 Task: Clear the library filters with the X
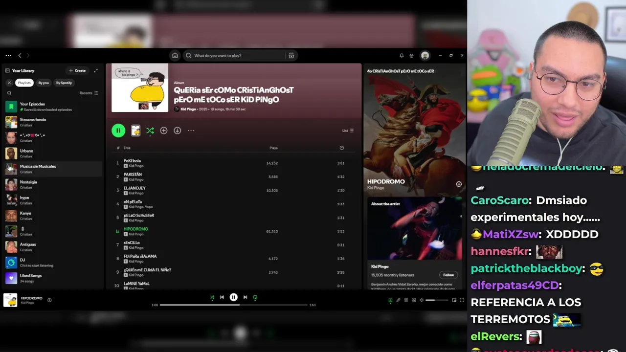[x=9, y=83]
